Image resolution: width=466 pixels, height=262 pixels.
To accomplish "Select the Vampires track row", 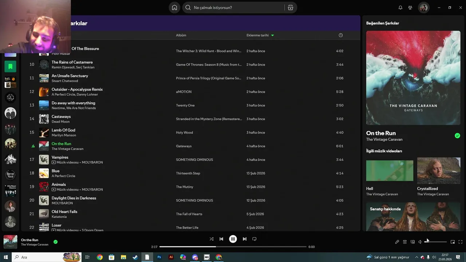I will [x=191, y=159].
